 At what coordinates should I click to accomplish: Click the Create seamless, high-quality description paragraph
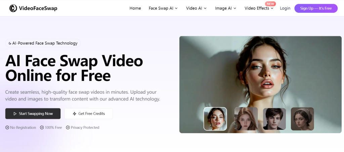[83, 96]
